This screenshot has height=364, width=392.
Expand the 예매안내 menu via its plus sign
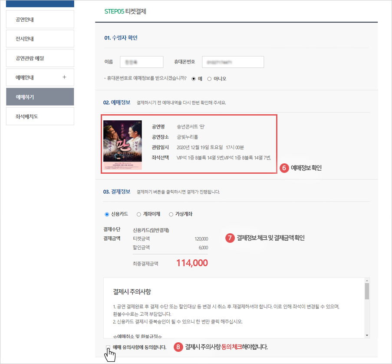pyautogui.click(x=64, y=77)
